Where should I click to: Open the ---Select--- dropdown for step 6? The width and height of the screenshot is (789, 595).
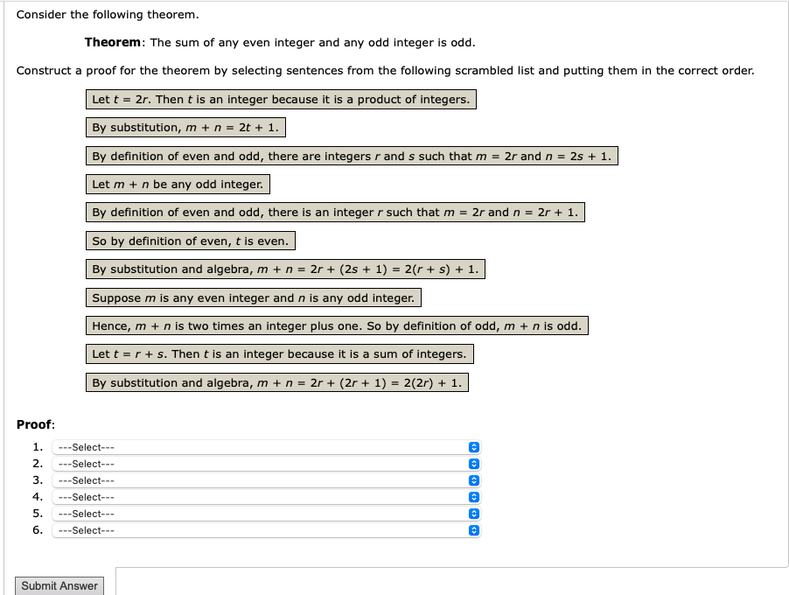pos(262,531)
